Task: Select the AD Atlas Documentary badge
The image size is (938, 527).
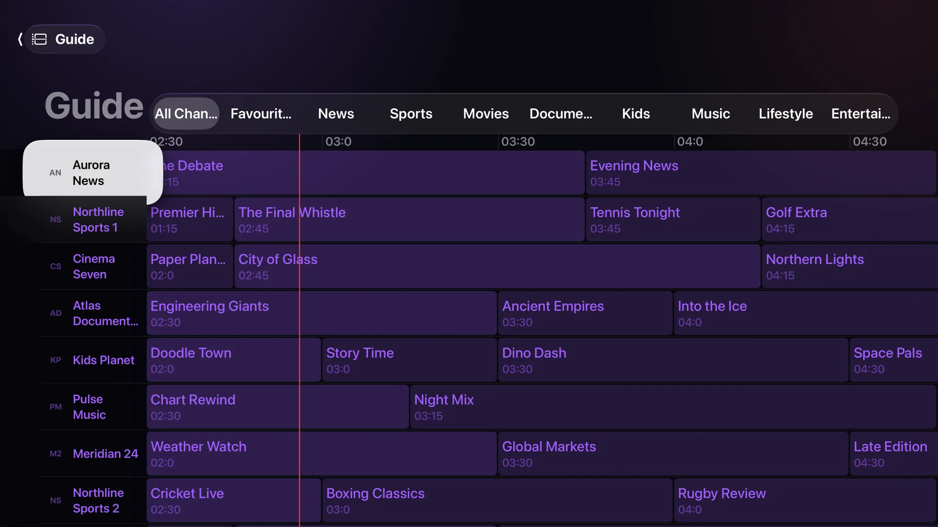Action: pyautogui.click(x=56, y=313)
